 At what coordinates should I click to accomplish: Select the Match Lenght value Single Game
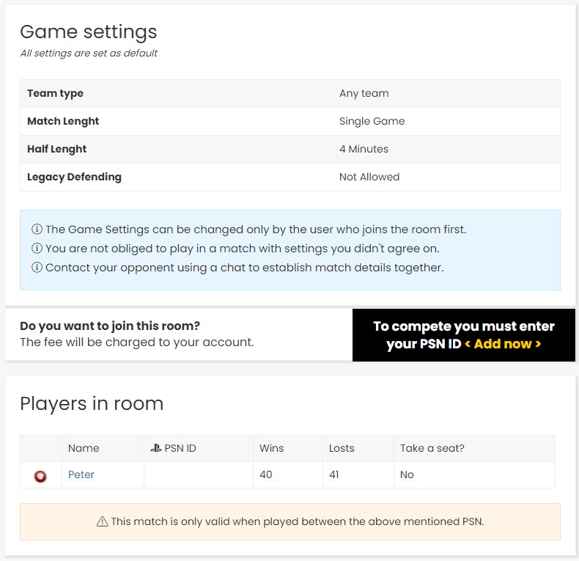(x=372, y=121)
